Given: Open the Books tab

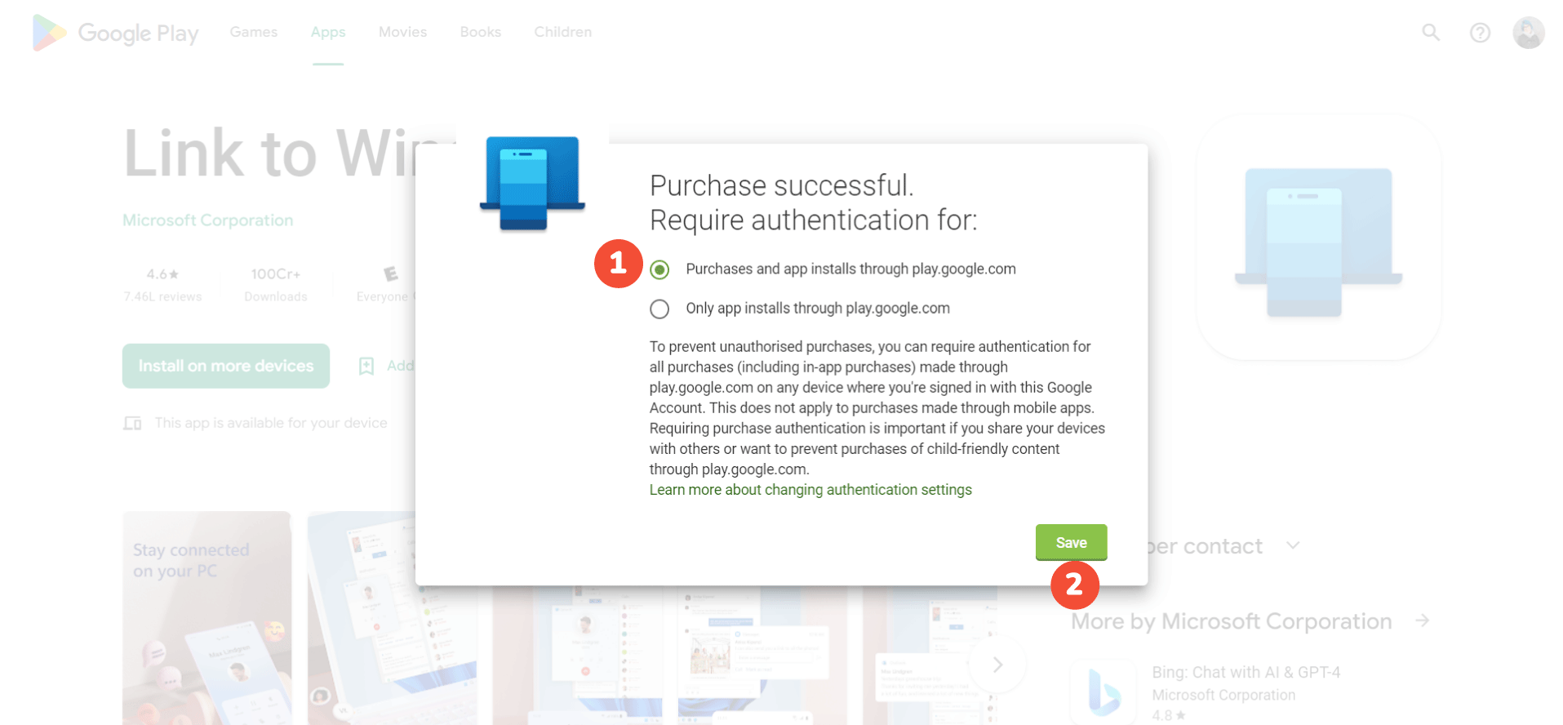Looking at the screenshot, I should 481,32.
